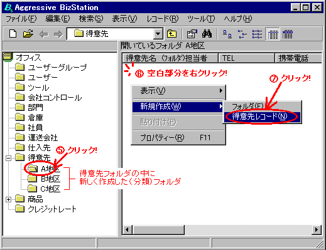Click the TEL column header
This screenshot has height=250, width=326.
tap(246, 58)
